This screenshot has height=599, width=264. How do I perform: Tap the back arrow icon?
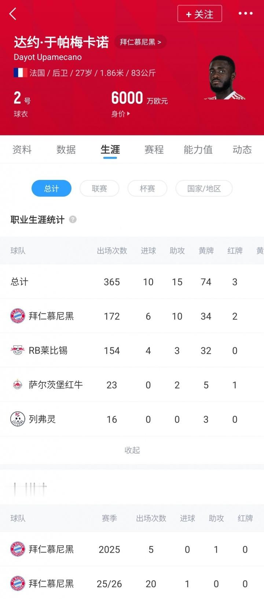(13, 14)
